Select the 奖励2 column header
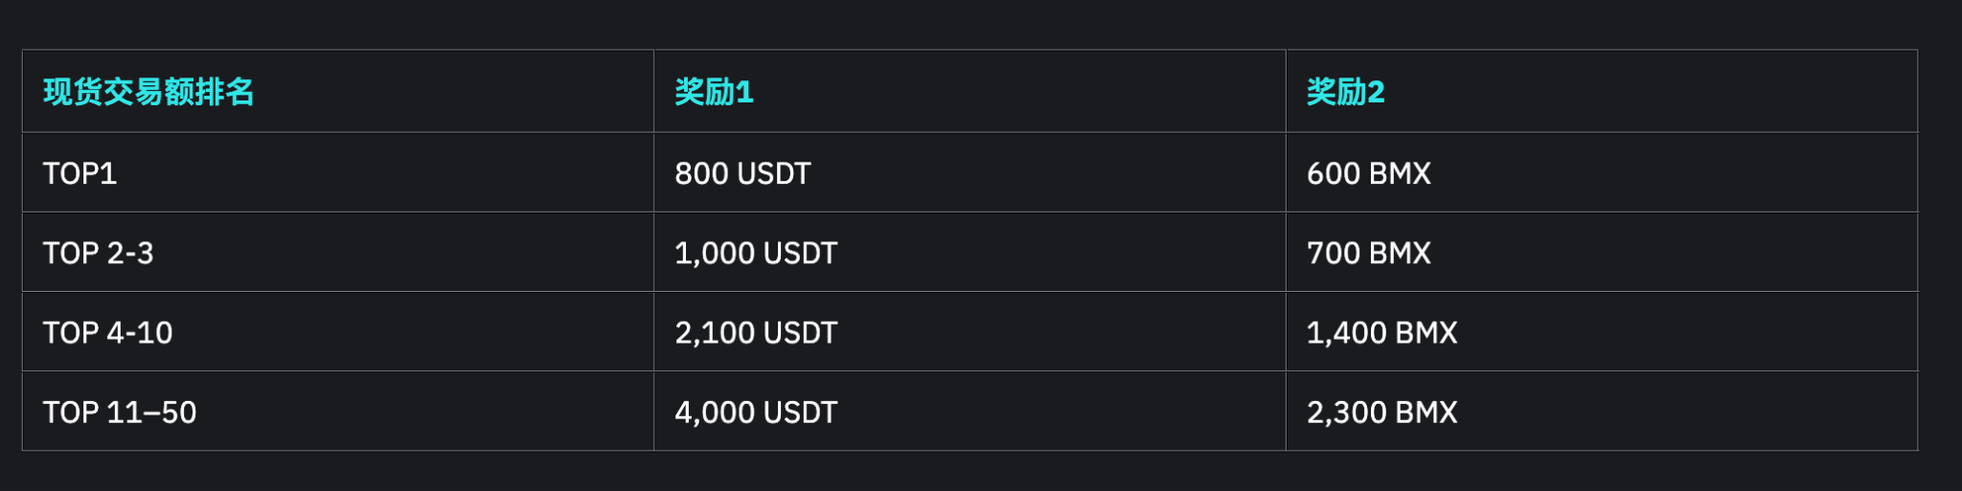The image size is (1962, 491). click(x=1345, y=92)
